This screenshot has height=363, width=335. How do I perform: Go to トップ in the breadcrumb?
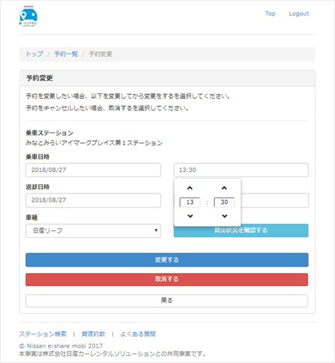pos(34,54)
